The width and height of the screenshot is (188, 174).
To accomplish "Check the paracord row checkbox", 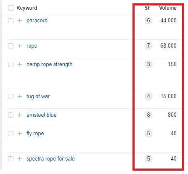I will click(x=11, y=21).
